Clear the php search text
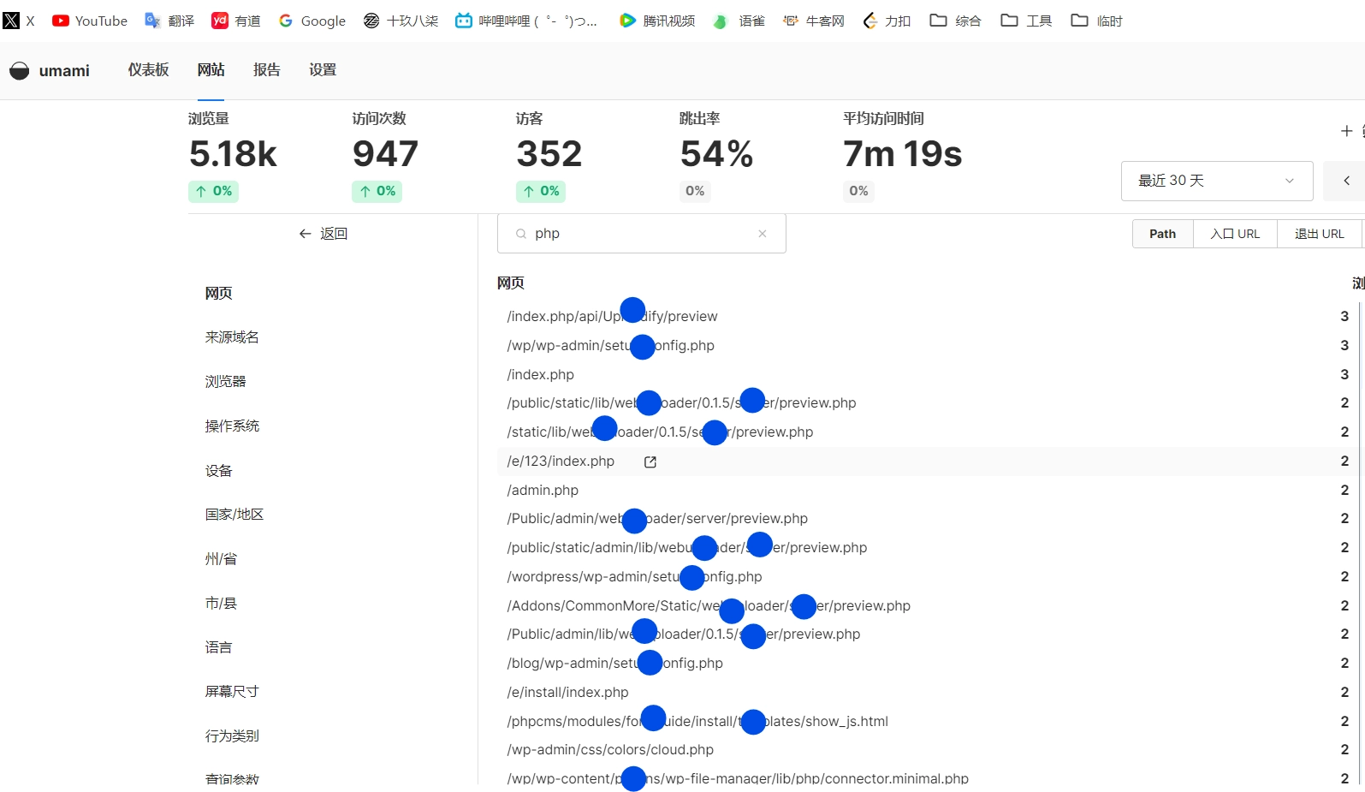This screenshot has width=1365, height=792. click(x=762, y=234)
